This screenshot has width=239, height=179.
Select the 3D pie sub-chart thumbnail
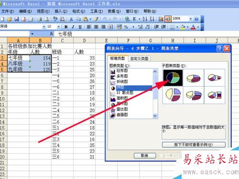[x=194, y=78]
